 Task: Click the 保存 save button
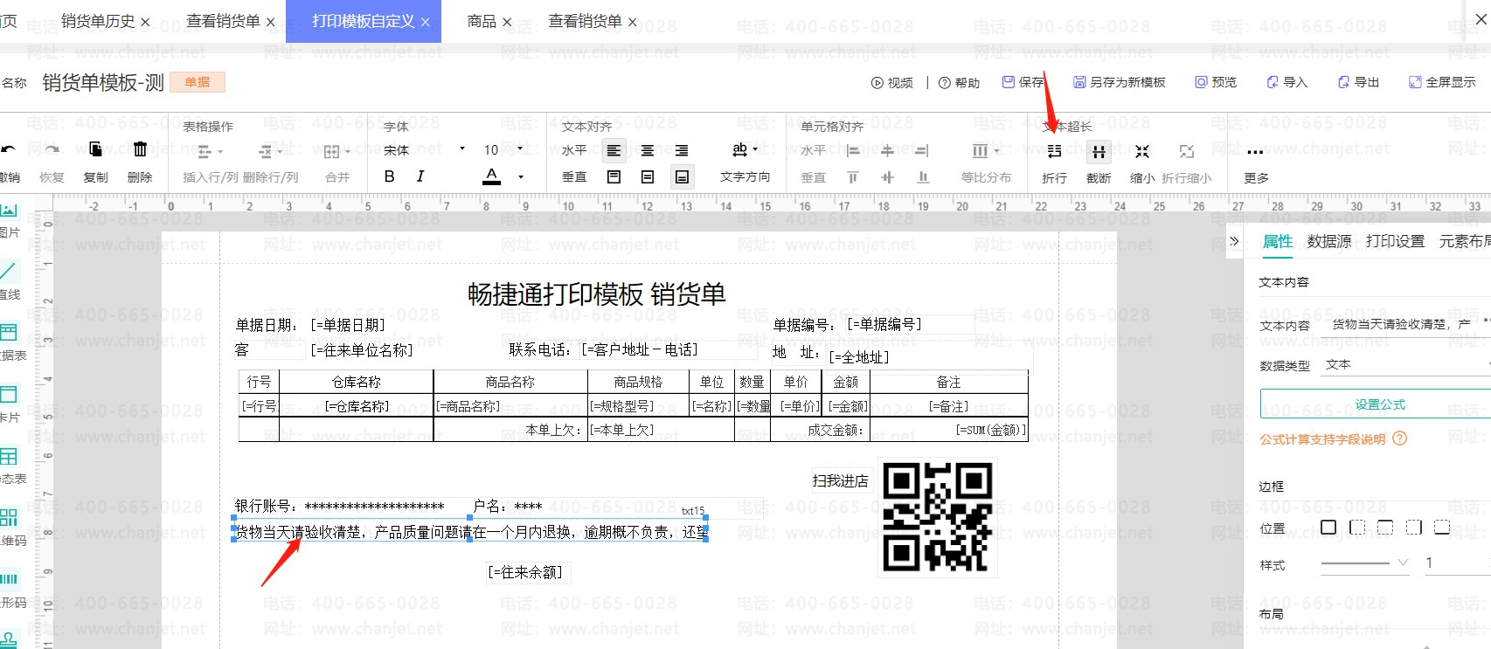(1023, 82)
